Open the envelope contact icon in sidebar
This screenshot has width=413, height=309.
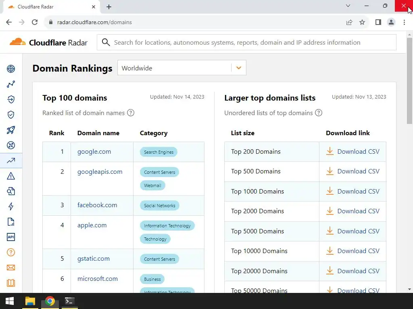(x=11, y=268)
